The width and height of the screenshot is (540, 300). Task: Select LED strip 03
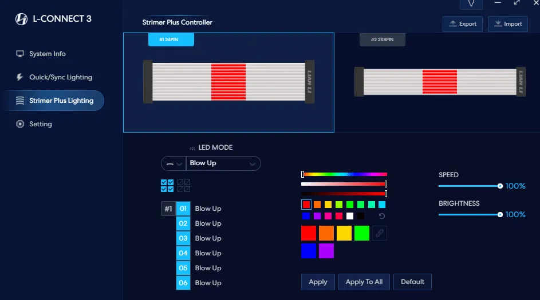point(183,238)
